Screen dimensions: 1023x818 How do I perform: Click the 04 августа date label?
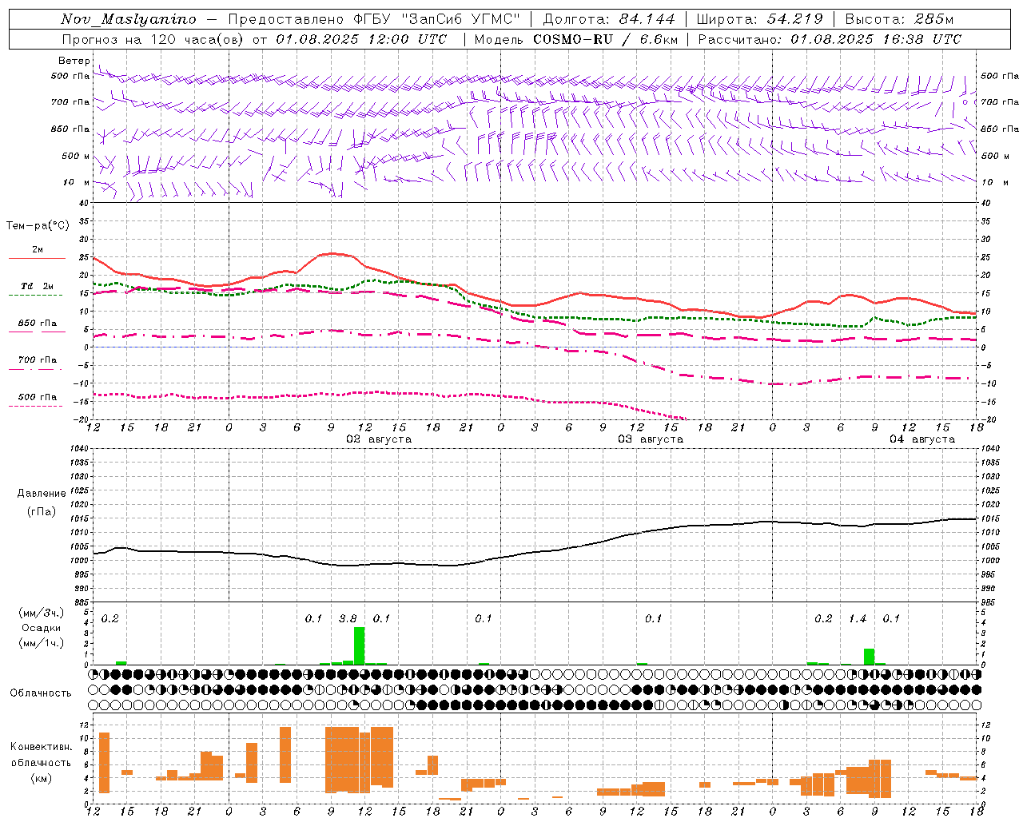point(922,439)
